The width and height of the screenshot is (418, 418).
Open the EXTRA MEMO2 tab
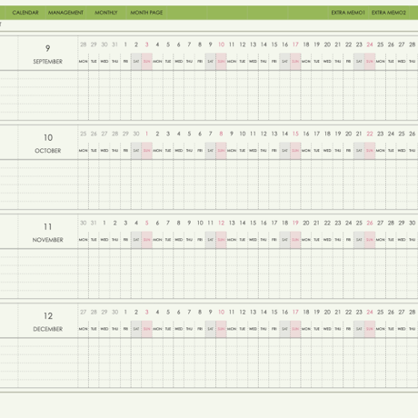[389, 13]
